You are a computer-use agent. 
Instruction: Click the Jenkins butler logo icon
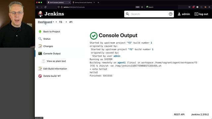coord(40,14)
